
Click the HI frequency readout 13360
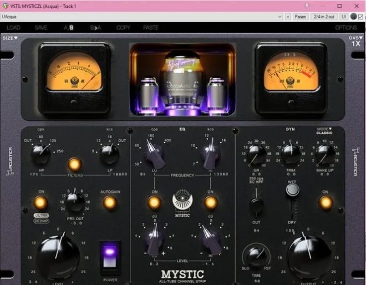tap(221, 174)
